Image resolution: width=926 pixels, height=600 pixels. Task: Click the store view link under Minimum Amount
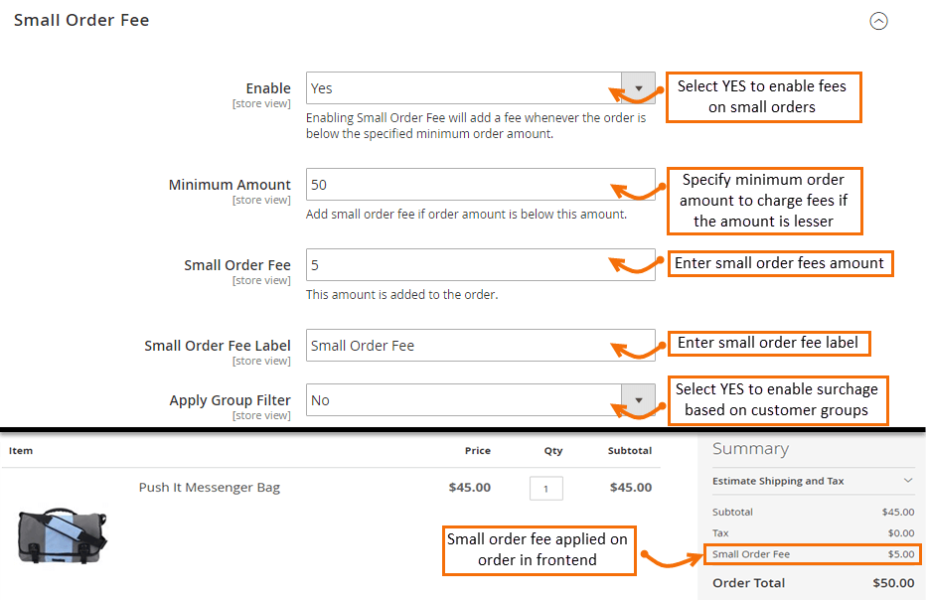pos(261,200)
